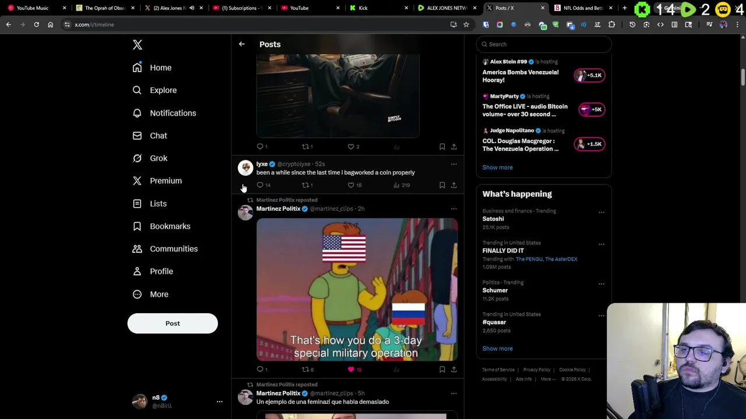Screen dimensions: 746x419
Task: Click browser back arrow
Action: 8,24
